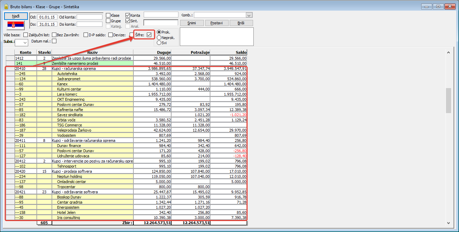
Task: Click the Od start date field
Action: click(47, 17)
